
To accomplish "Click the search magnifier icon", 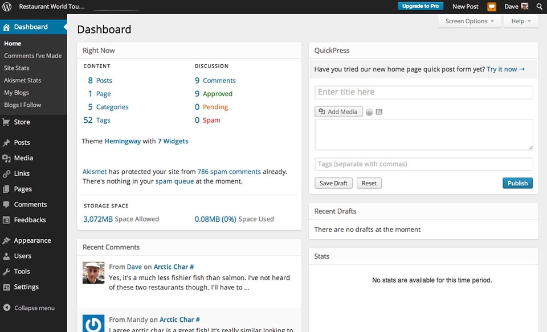I will [539, 6].
